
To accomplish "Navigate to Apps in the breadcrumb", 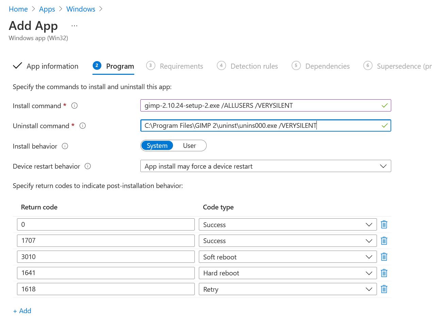I will 47,9.
